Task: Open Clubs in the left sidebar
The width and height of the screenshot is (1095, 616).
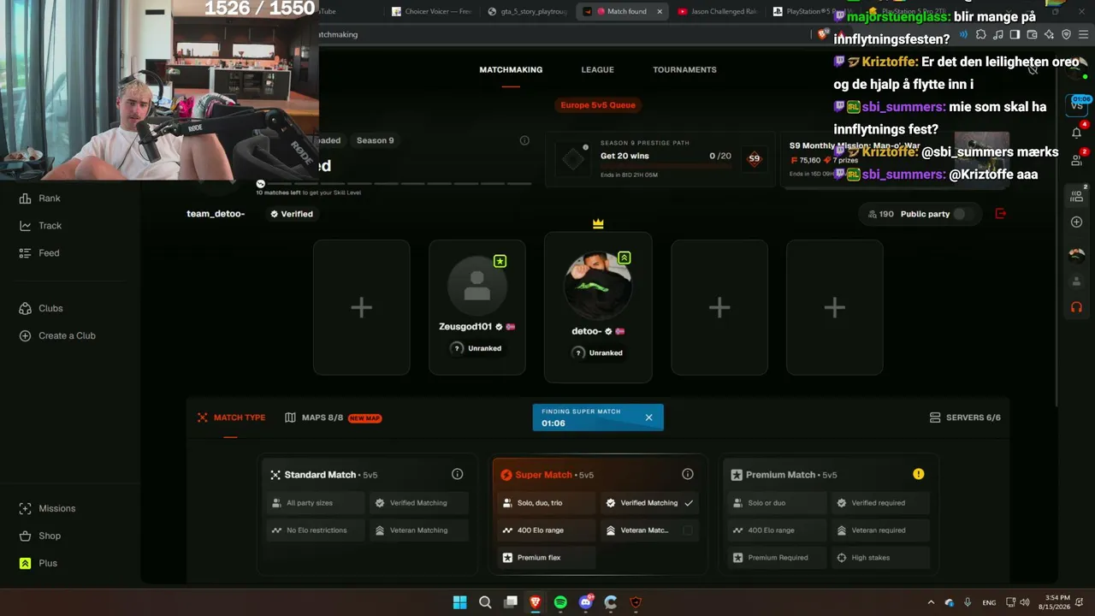Action: [x=40, y=308]
